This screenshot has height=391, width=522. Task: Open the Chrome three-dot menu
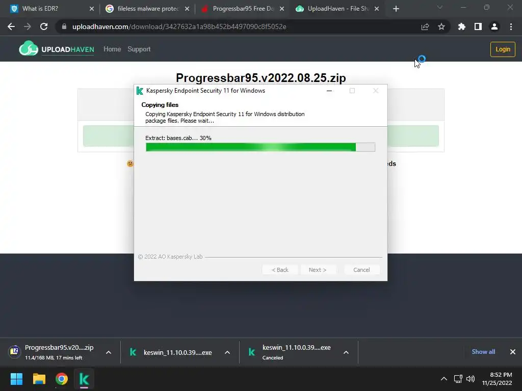point(511,26)
